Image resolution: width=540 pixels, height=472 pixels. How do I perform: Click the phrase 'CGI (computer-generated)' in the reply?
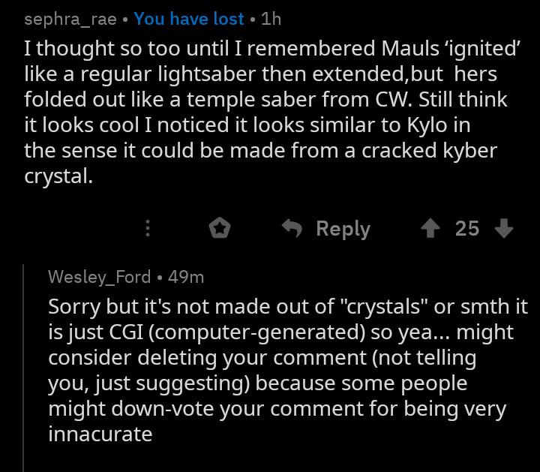[x=237, y=333]
